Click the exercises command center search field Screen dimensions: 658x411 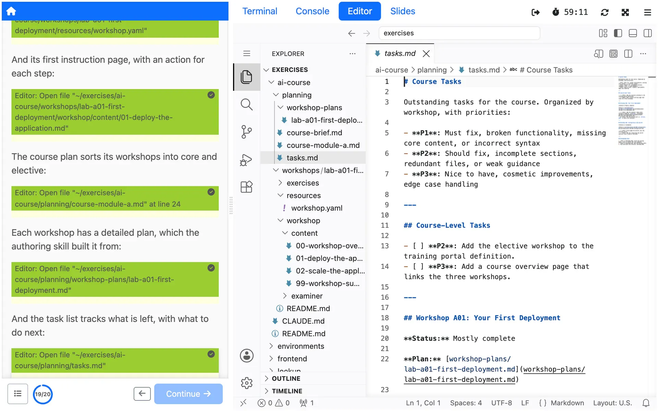click(459, 33)
